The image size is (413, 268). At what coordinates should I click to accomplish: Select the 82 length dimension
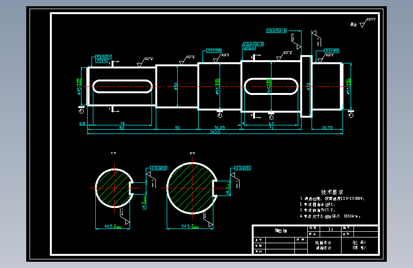tap(121, 128)
